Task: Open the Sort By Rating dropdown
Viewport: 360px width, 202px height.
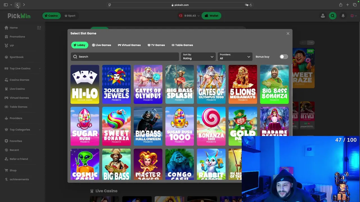Action: [x=198, y=57]
